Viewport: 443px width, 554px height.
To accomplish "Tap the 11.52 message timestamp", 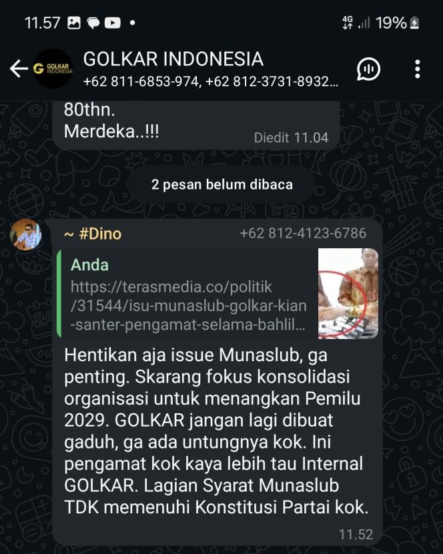I will [x=356, y=534].
